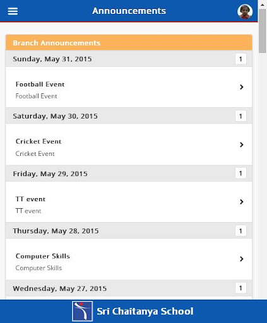The image size is (267, 323).
Task: Click count badge for Sunday, May 31
Action: (240, 59)
